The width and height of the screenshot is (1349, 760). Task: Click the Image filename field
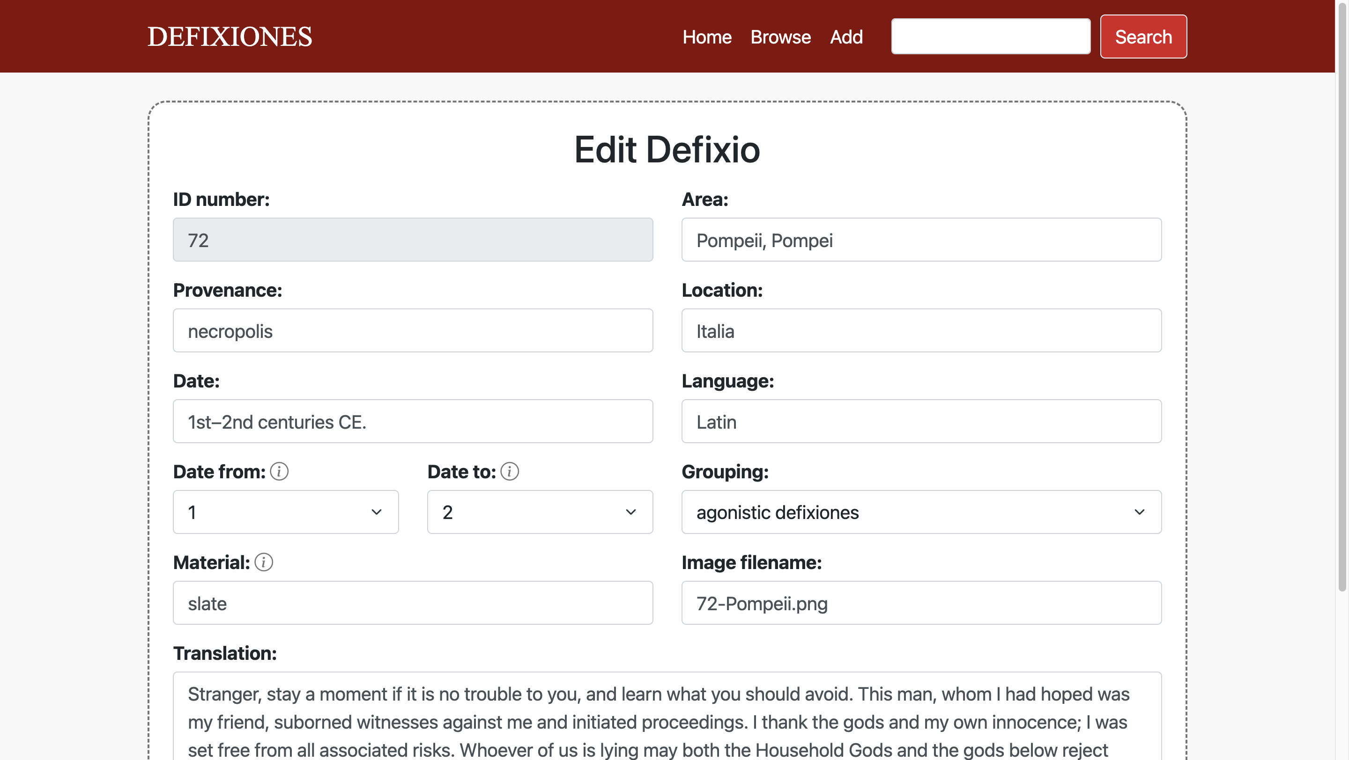tap(920, 603)
